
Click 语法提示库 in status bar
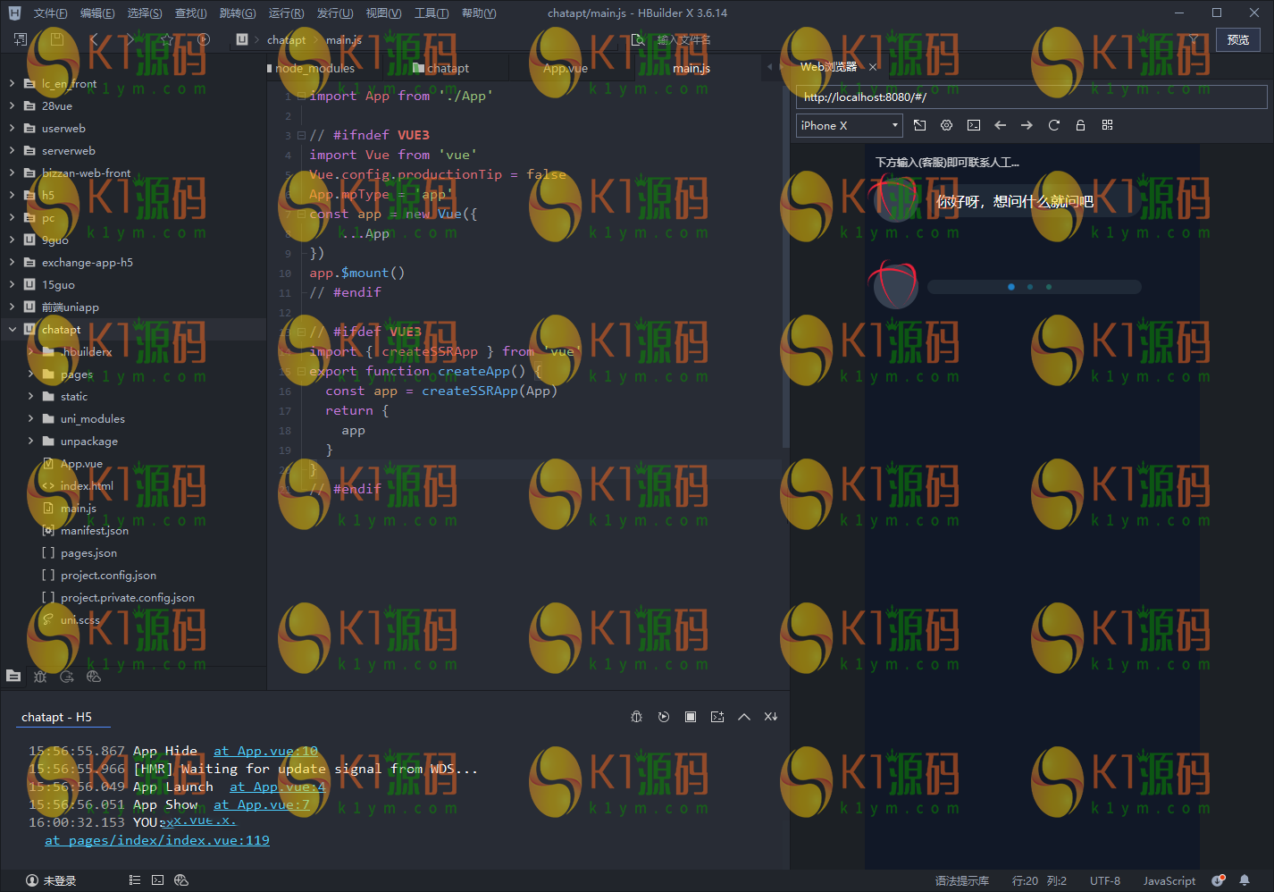click(962, 880)
